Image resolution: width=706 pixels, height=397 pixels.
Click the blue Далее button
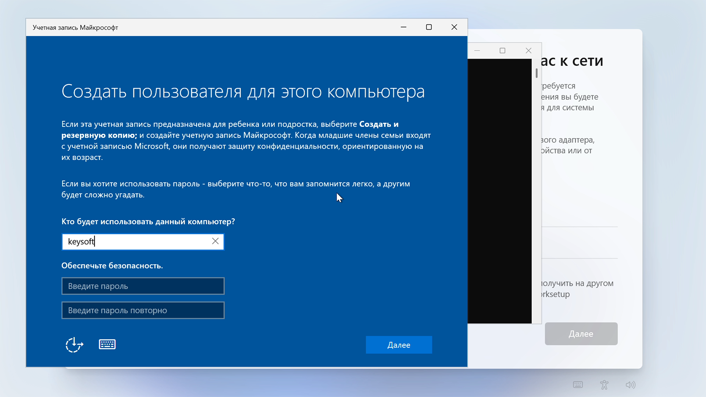click(399, 345)
